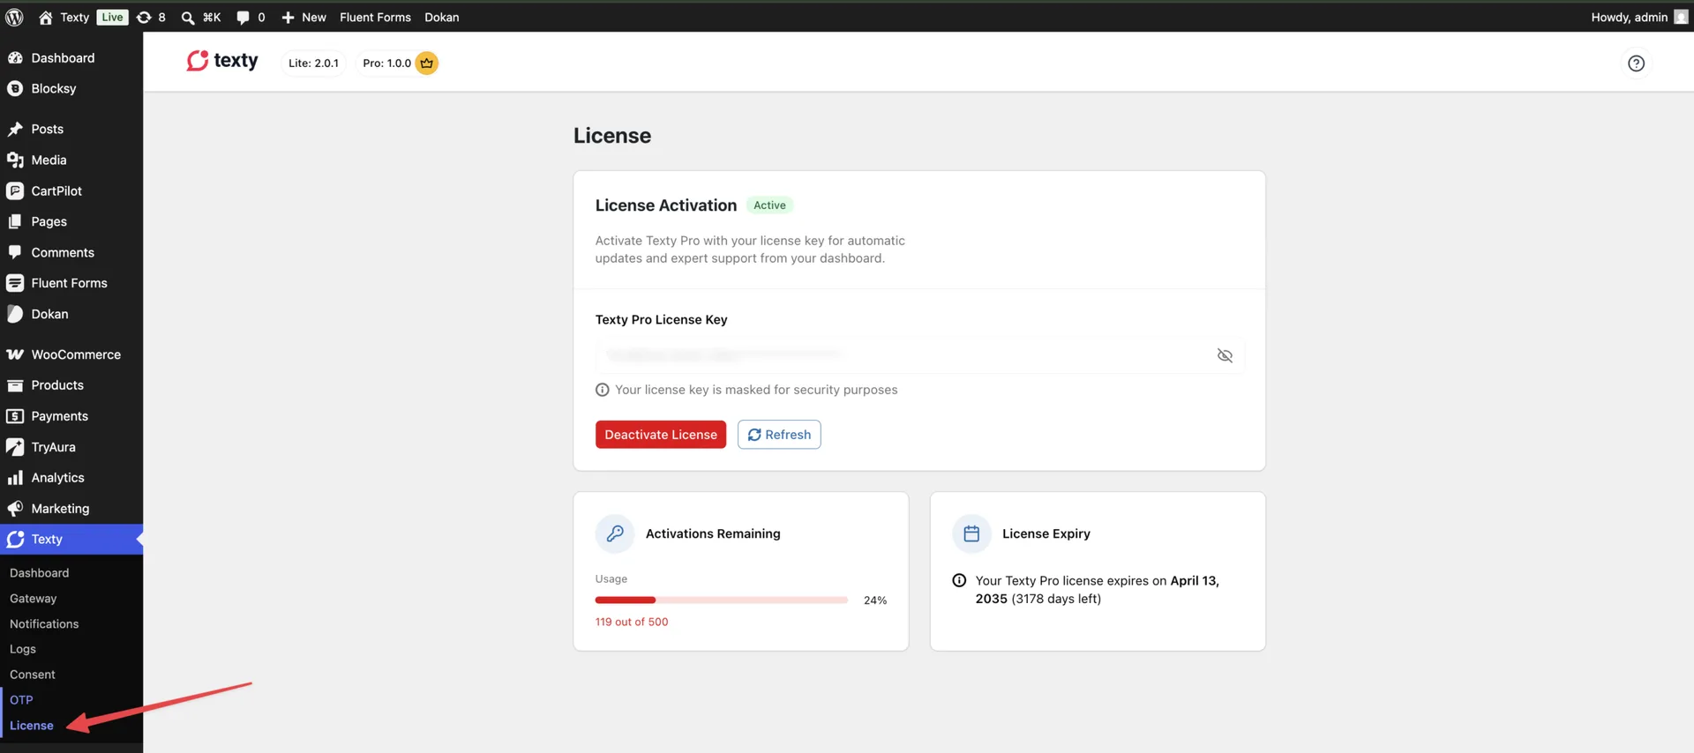Viewport: 1694px width, 753px height.
Task: Click the Lite: 2.0.1 version badge
Action: 313,63
